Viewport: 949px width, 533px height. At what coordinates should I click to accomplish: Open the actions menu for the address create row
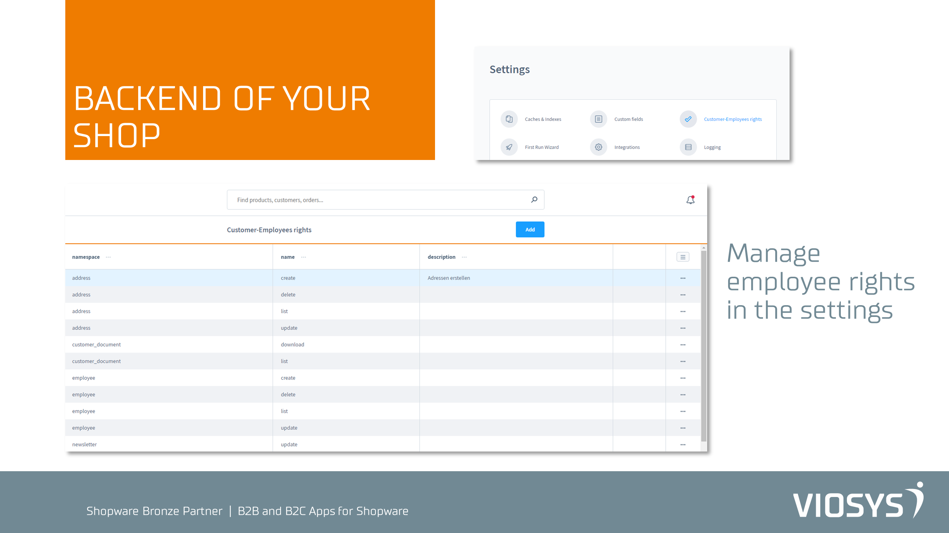pyautogui.click(x=683, y=278)
